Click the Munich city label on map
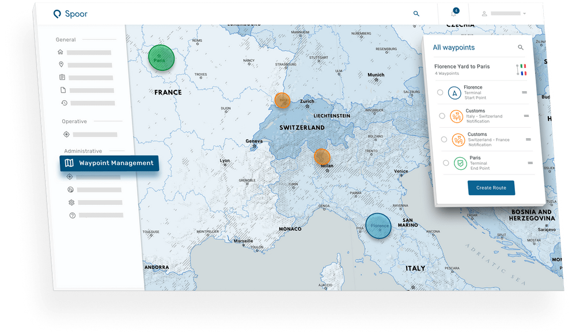The width and height of the screenshot is (576, 335). [376, 75]
